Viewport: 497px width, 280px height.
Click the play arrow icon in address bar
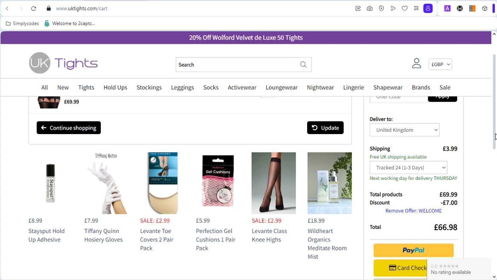(x=393, y=9)
